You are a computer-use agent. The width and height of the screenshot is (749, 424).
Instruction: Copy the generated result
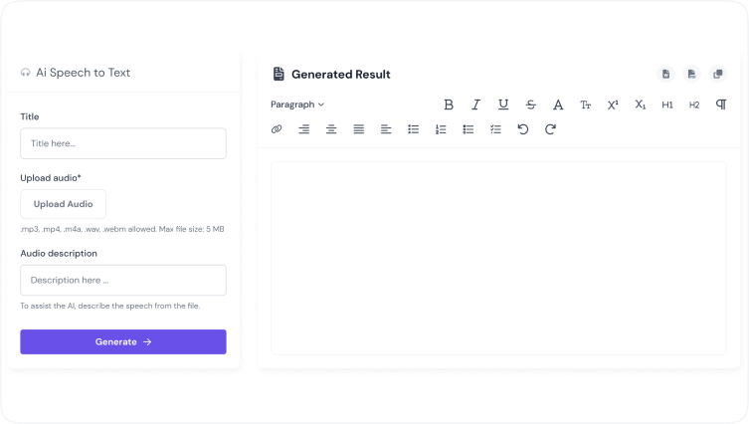(718, 74)
